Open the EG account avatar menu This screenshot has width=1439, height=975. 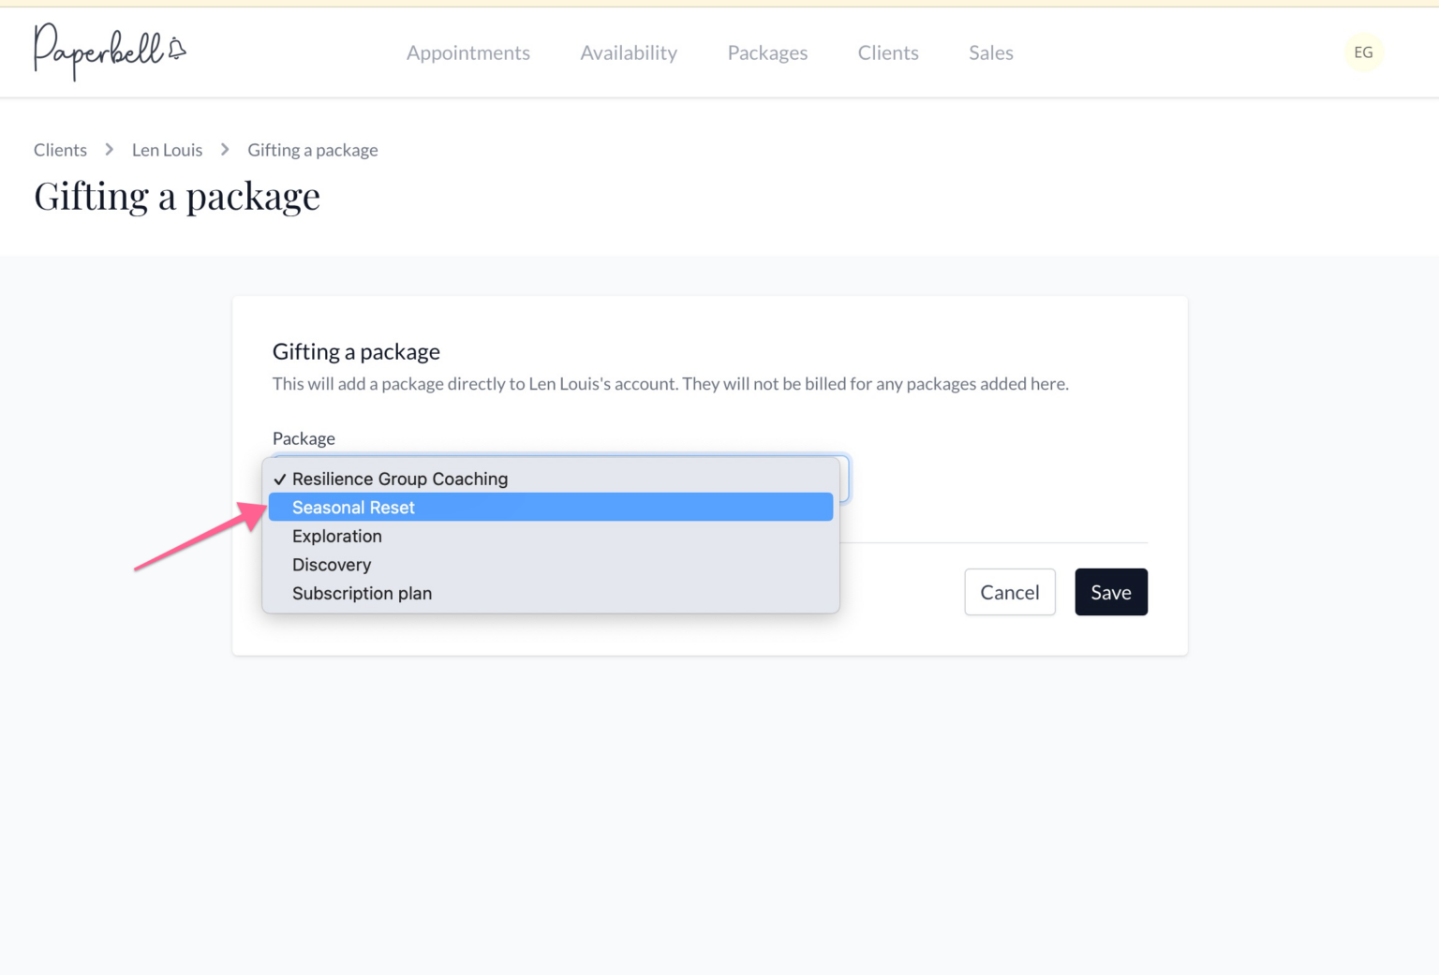coord(1363,52)
